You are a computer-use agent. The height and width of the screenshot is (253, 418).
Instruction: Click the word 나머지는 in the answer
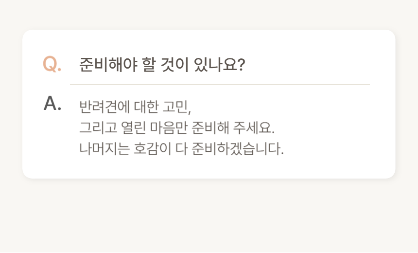104,148
